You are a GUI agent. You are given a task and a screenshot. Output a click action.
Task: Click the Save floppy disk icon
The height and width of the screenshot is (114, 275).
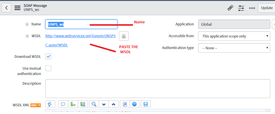click(145, 104)
